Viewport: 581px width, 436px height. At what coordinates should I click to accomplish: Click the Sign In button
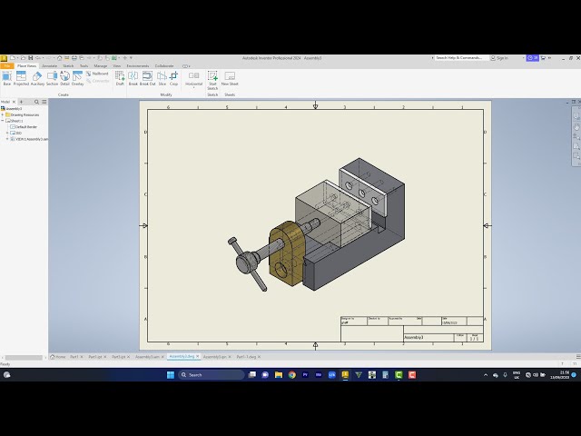(499, 58)
